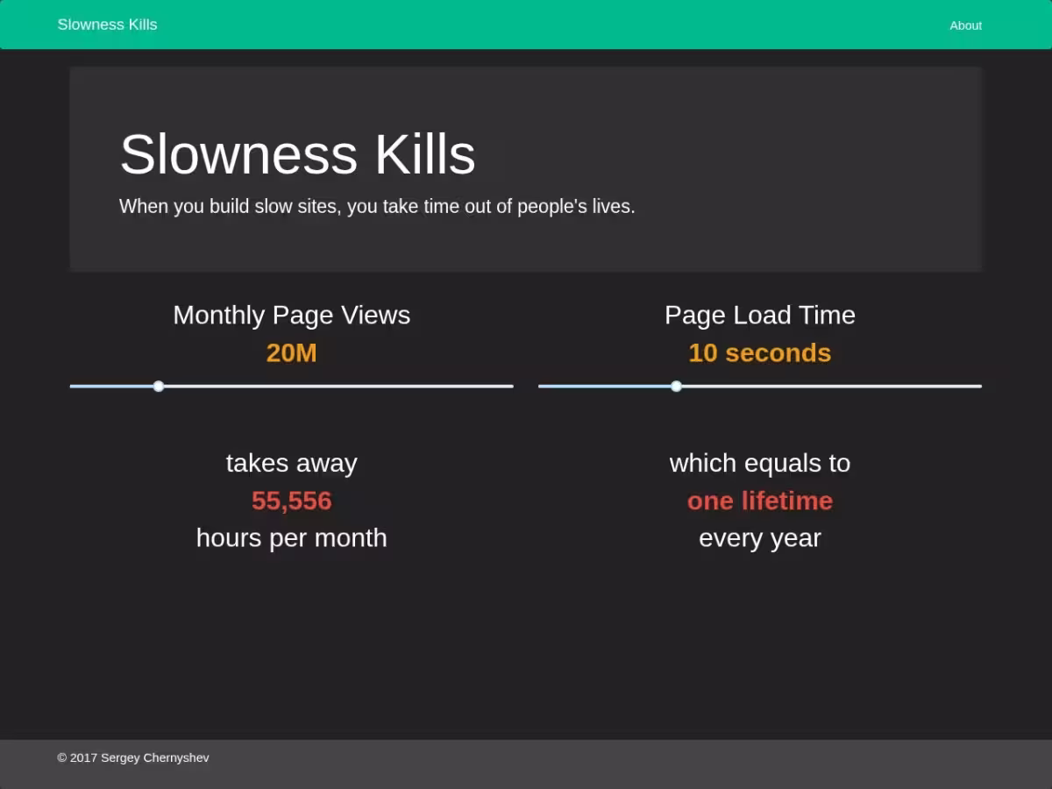
Task: Click the red 55,556 figure
Action: pyautogui.click(x=291, y=501)
